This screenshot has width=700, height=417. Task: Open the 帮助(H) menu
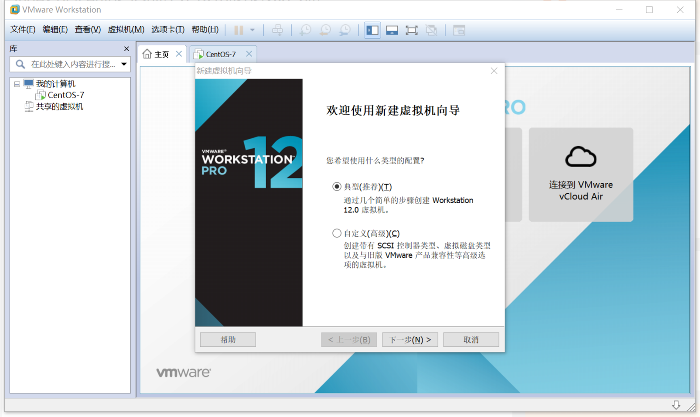[x=205, y=29]
